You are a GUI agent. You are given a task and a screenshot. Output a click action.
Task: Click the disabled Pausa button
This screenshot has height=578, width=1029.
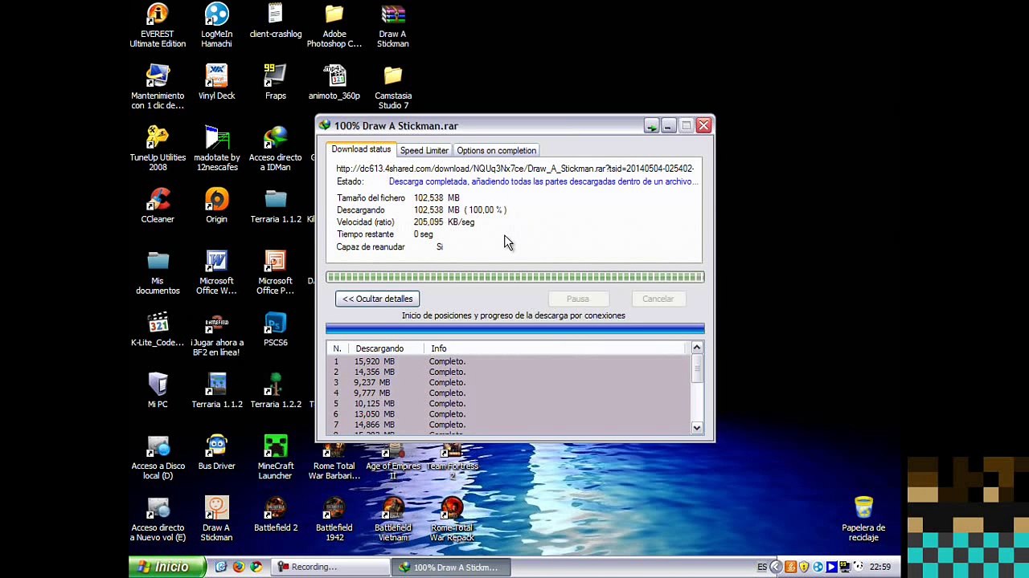pyautogui.click(x=577, y=299)
